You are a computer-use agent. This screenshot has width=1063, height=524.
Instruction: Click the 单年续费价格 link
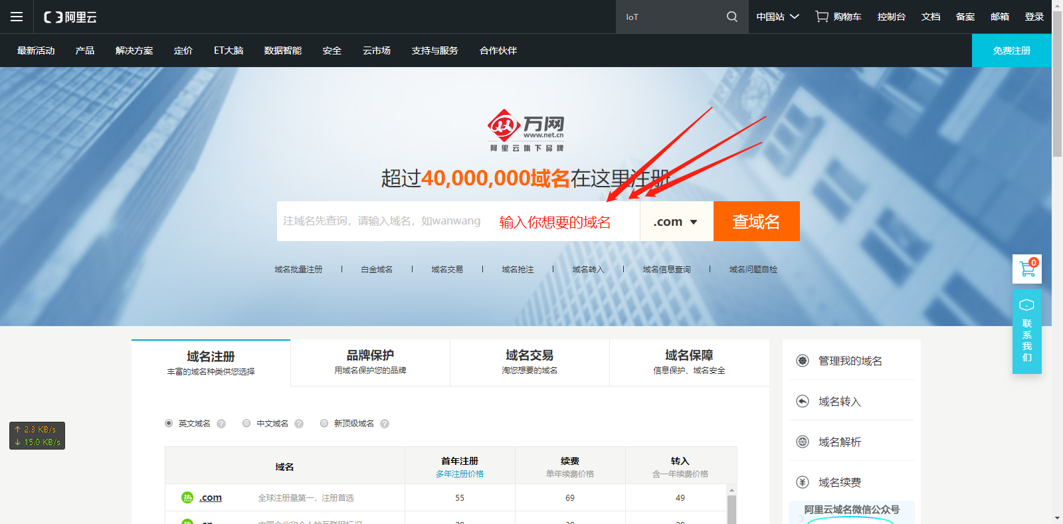tap(570, 474)
